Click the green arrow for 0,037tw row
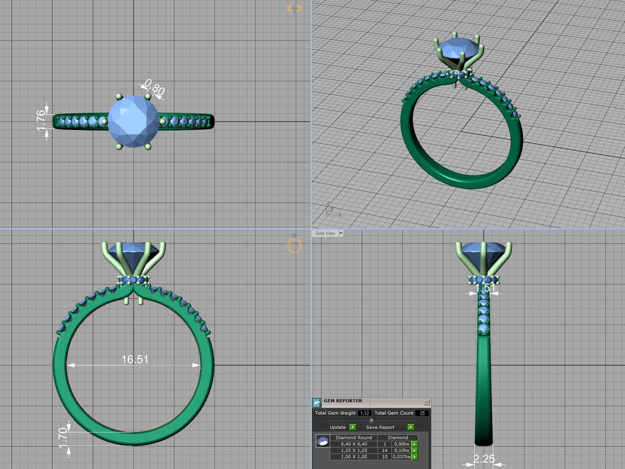625x469 pixels. [414, 457]
